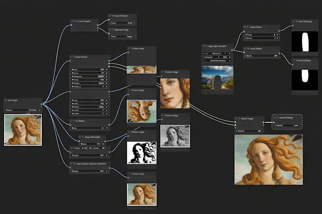Image resolution: width=322 pixels, height=214 pixels.
Task: Click the output socket of leftmost image loader
Action: (42, 104)
